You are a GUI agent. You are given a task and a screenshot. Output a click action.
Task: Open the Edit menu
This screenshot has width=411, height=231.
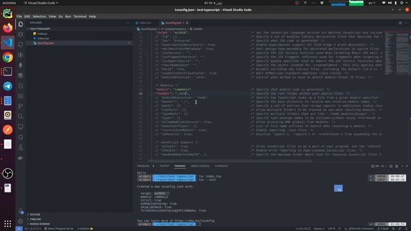[27, 17]
